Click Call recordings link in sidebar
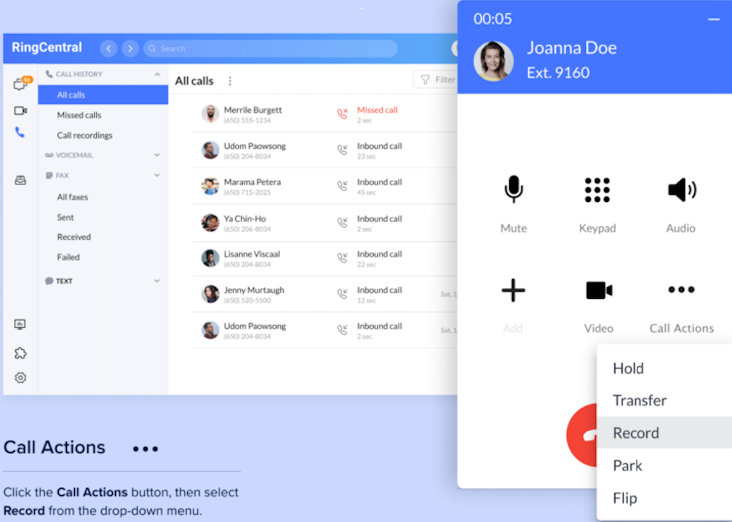Screen dimensions: 732x522 (x=85, y=135)
